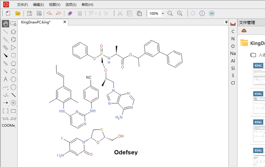
Task: Select the benzene ring template
Action: tap(13, 39)
